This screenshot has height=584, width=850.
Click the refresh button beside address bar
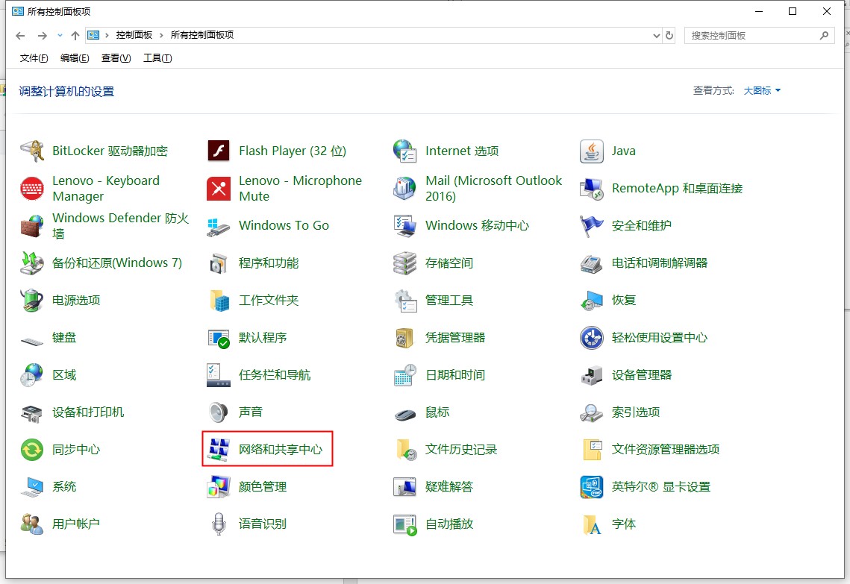(x=669, y=35)
